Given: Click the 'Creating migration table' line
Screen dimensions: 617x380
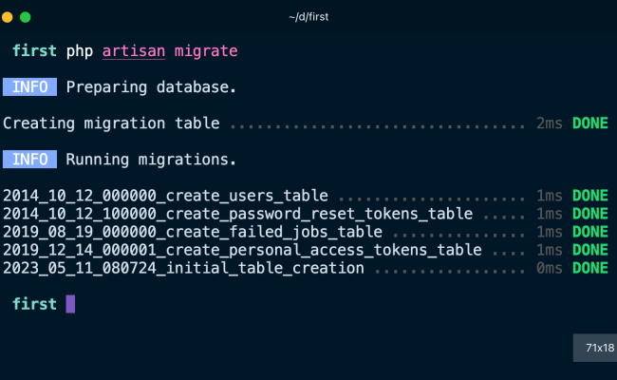Looking at the screenshot, I should [111, 123].
